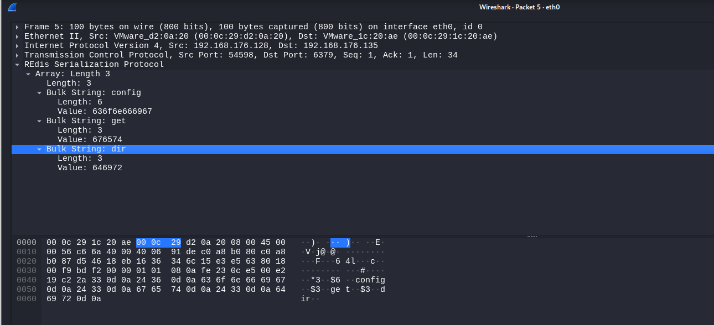Expand the Frame 5 tree row

pyautogui.click(x=18, y=27)
